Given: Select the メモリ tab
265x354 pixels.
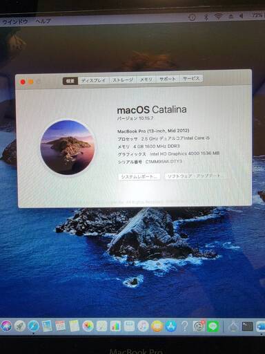Looking at the screenshot, I should coord(146,80).
